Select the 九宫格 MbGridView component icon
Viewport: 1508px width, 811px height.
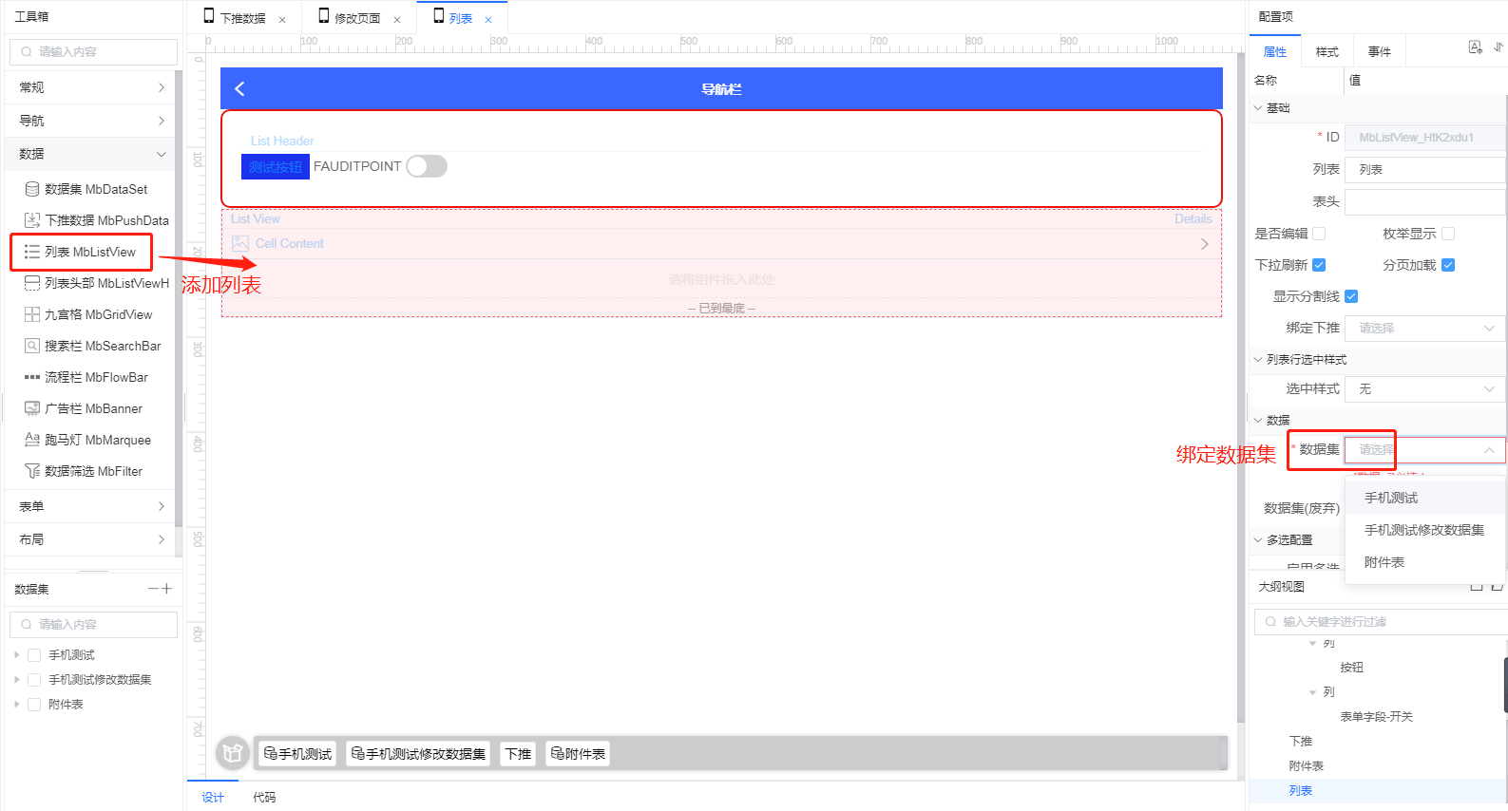[32, 314]
